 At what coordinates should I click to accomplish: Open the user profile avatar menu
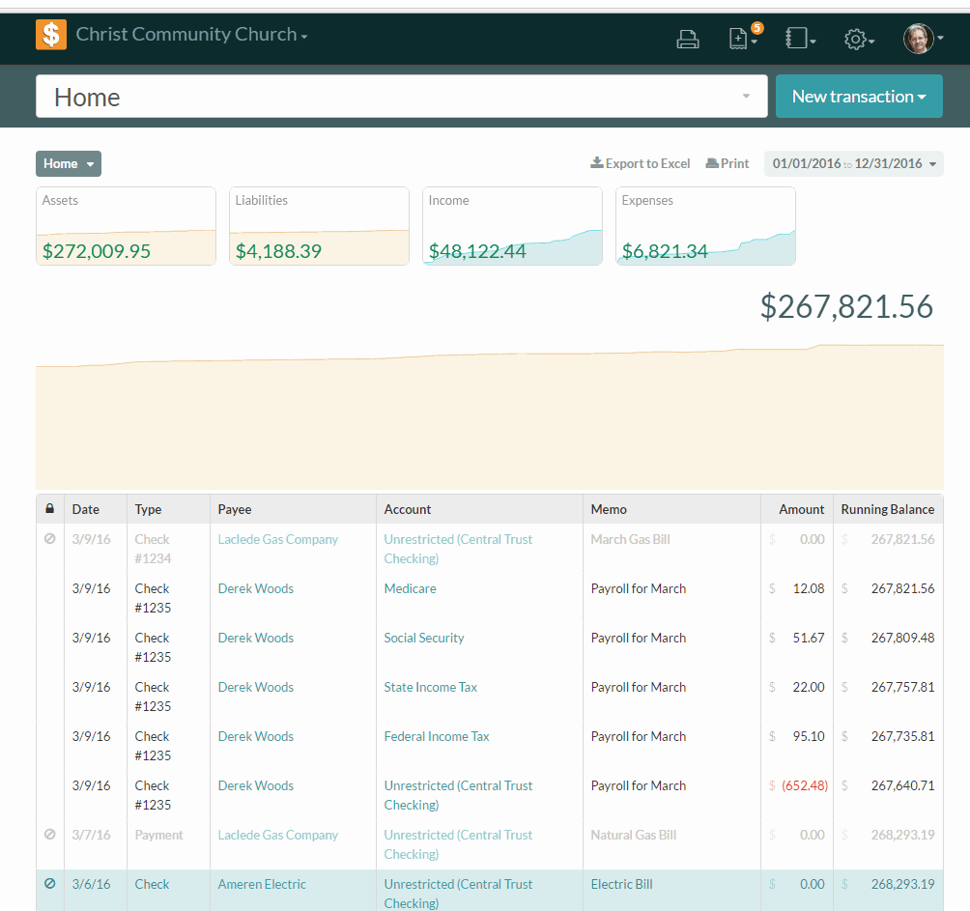click(x=922, y=39)
